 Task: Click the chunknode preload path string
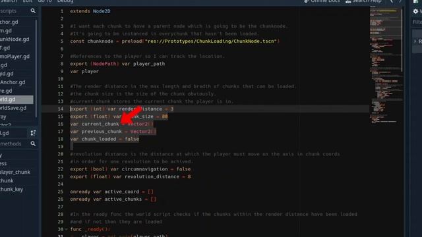(211, 41)
